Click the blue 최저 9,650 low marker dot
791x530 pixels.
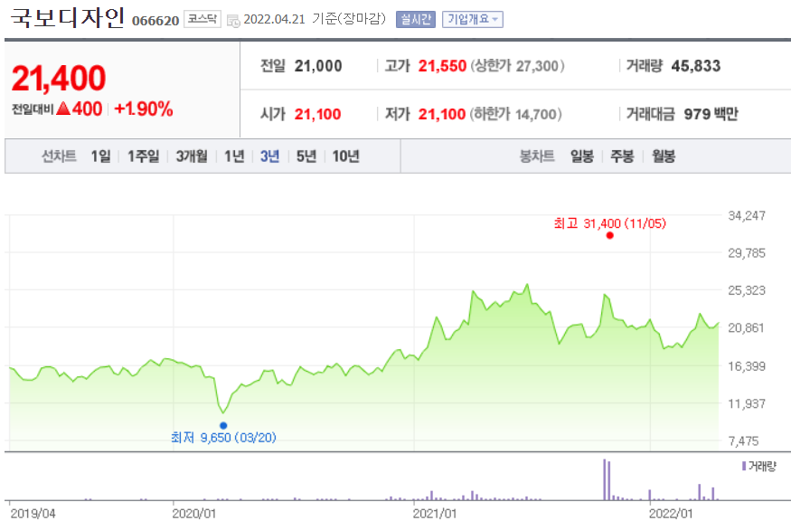tap(223, 425)
